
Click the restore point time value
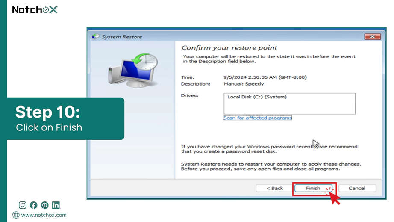(265, 77)
